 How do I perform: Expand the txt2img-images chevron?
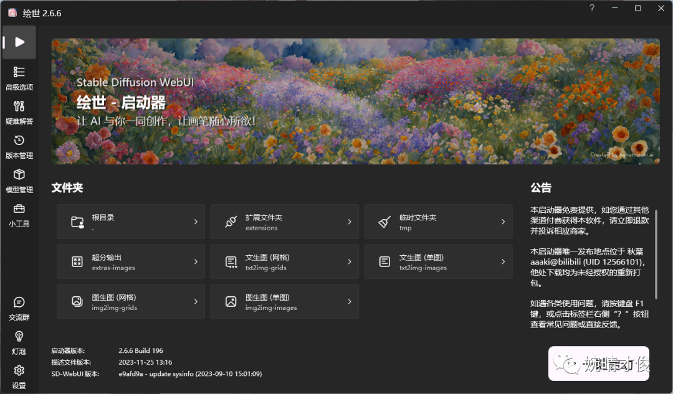(503, 261)
